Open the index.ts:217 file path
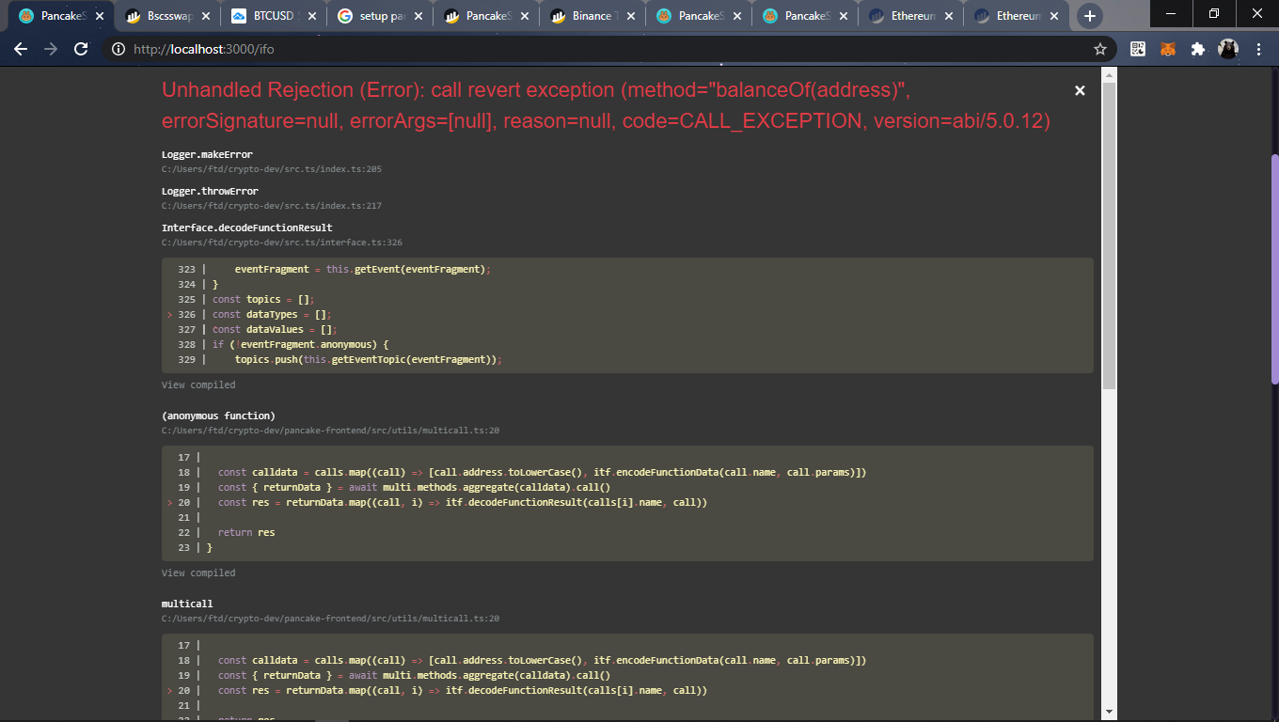 [271, 205]
